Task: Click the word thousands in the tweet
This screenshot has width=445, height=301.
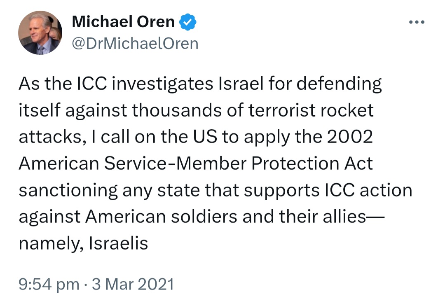Action: click(176, 110)
